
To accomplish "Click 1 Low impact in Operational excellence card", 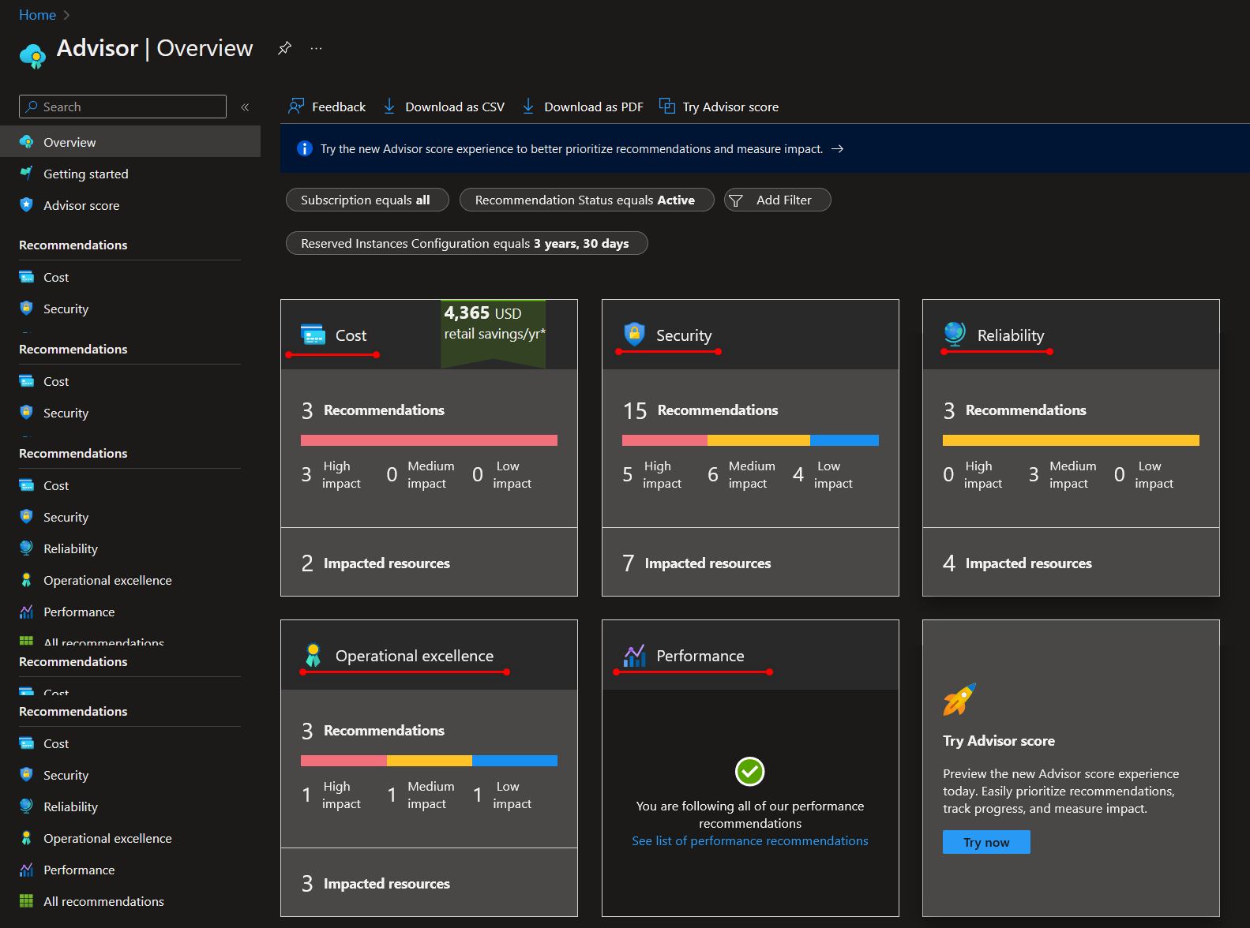I will pyautogui.click(x=502, y=795).
